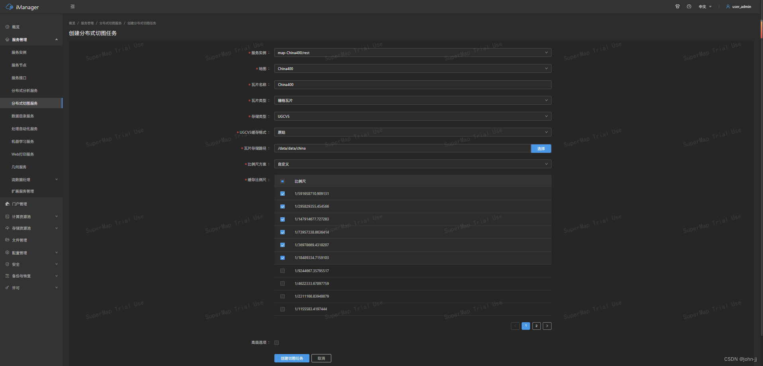Click the 备份与恢复 icon
This screenshot has height=366, width=763.
click(7, 276)
